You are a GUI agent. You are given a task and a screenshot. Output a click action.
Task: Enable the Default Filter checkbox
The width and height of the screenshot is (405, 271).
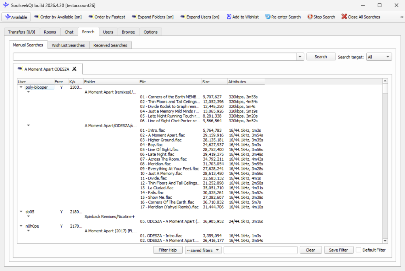click(x=358, y=250)
